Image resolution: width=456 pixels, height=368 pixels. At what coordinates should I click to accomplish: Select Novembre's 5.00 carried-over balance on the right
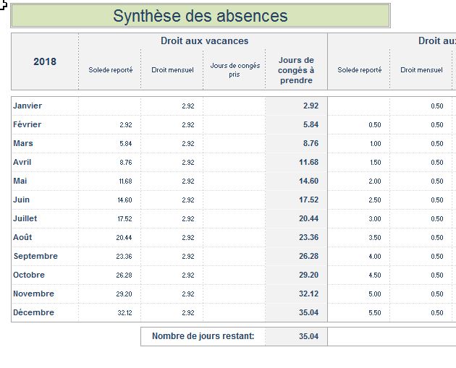pyautogui.click(x=374, y=294)
